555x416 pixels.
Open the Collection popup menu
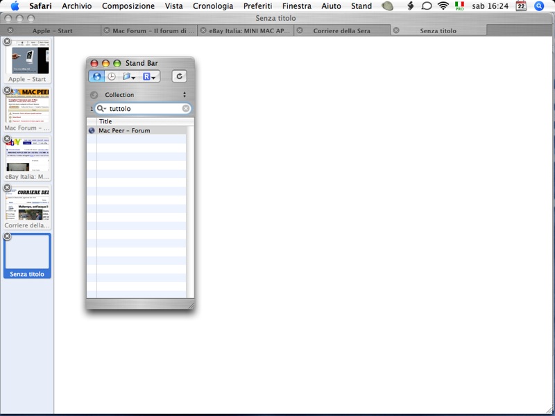pyautogui.click(x=145, y=95)
